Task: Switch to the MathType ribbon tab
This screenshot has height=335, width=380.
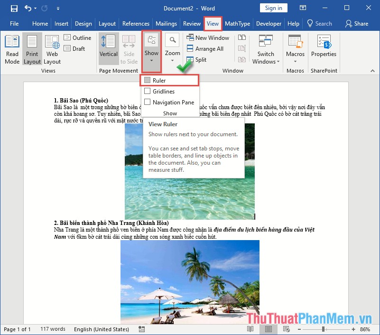Action: coord(237,23)
